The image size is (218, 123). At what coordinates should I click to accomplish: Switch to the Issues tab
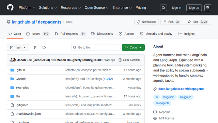[38, 34]
